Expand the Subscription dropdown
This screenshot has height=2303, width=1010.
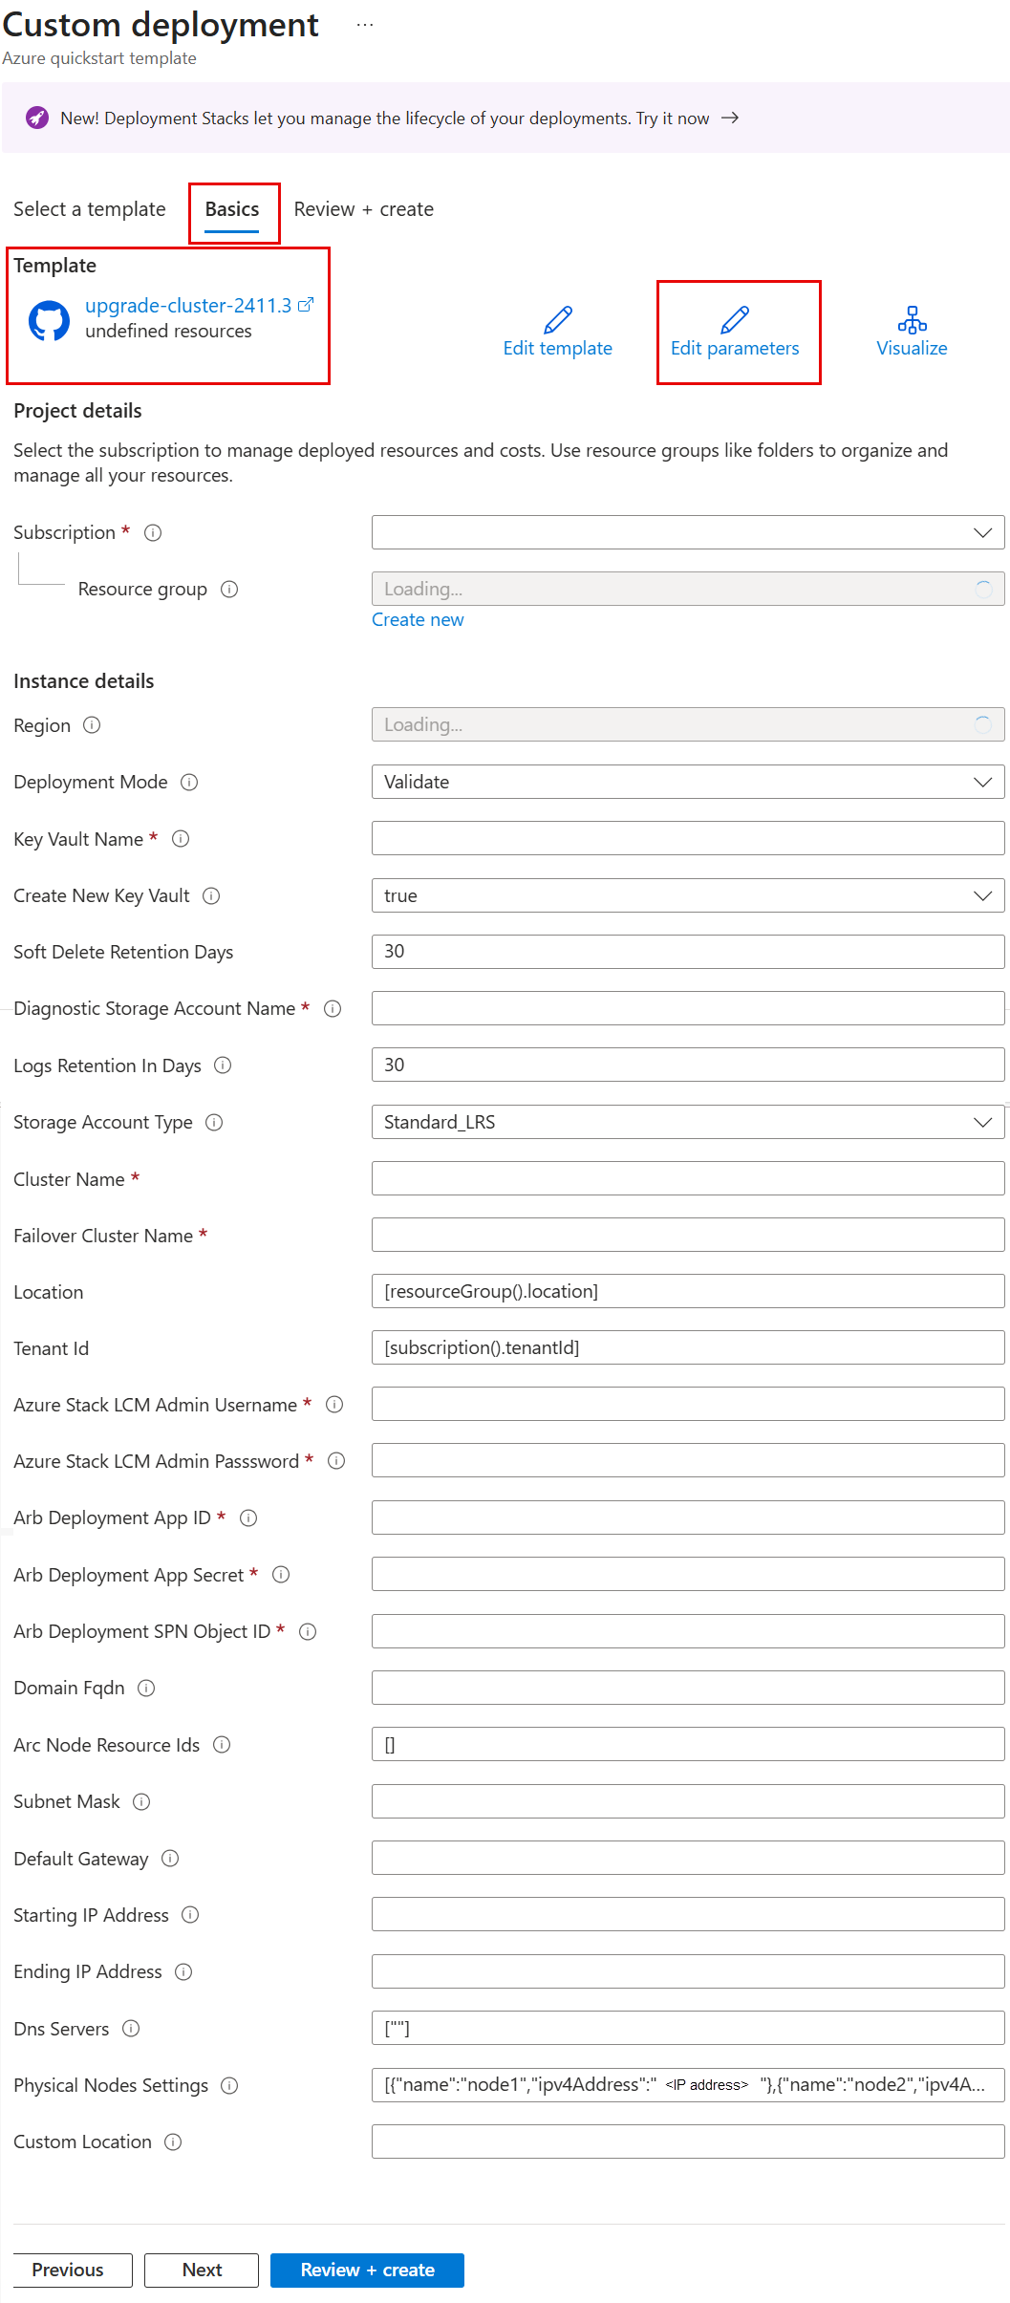687,532
